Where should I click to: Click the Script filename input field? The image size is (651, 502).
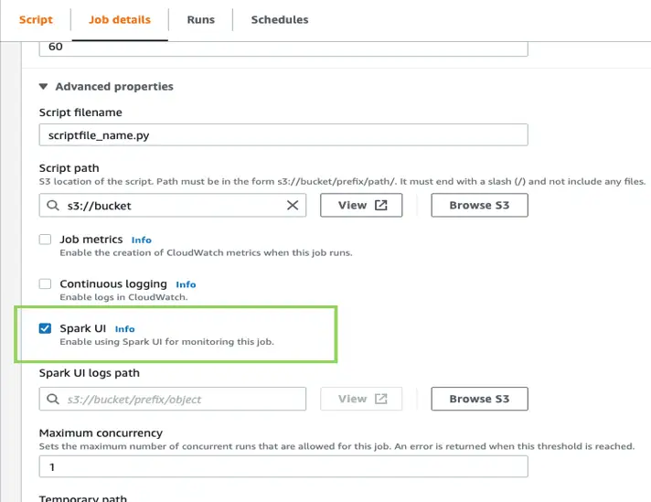(x=283, y=135)
